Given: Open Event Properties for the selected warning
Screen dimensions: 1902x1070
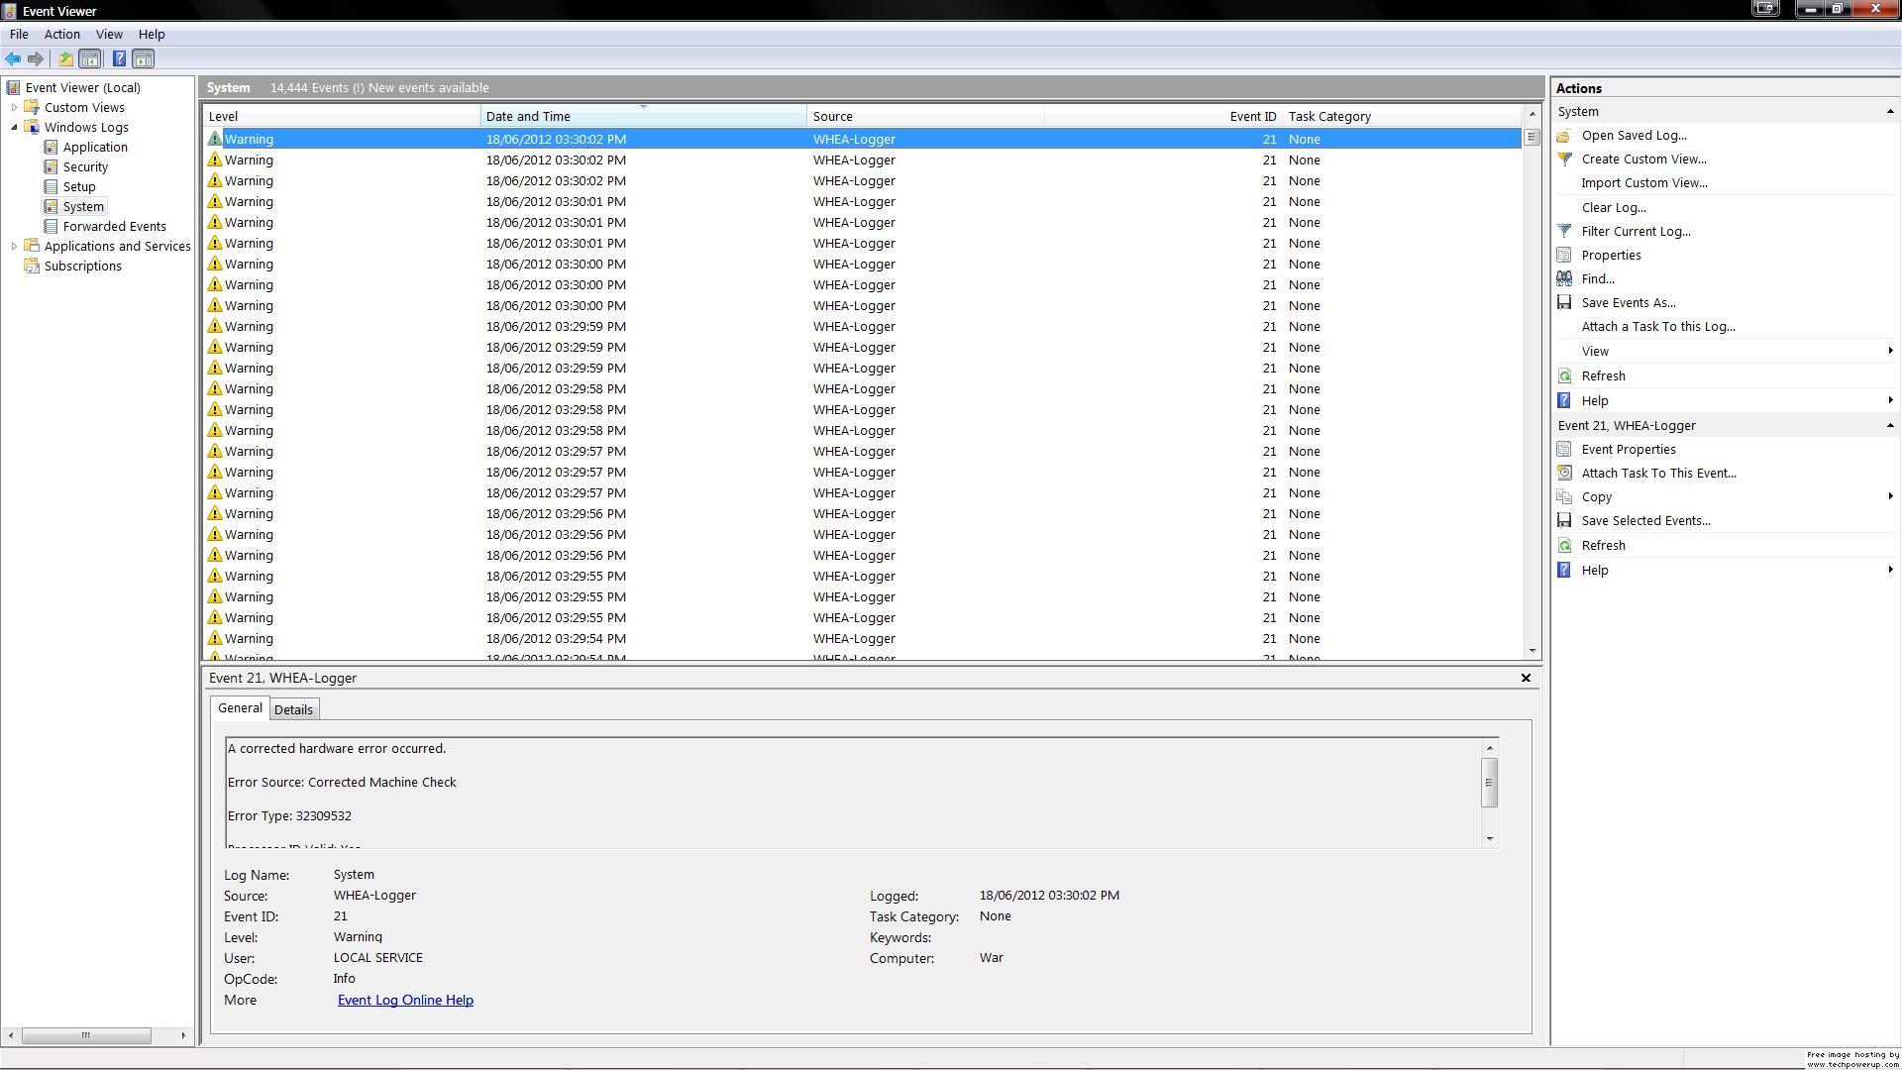Looking at the screenshot, I should [x=1628, y=449].
